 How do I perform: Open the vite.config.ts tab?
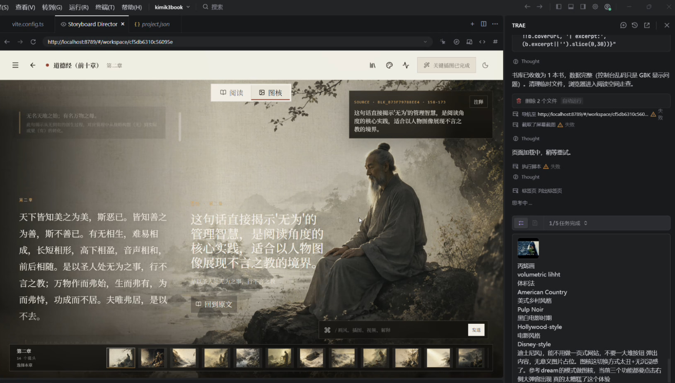pyautogui.click(x=28, y=24)
